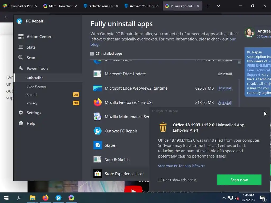Click the muted volume tray icon
The height and width of the screenshot is (203, 271).
[x=237, y=198]
